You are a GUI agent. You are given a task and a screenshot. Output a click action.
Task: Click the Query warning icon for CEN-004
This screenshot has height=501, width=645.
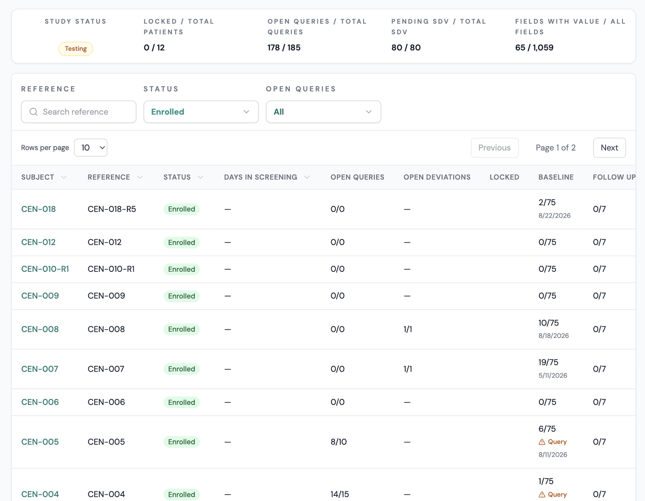click(x=542, y=495)
